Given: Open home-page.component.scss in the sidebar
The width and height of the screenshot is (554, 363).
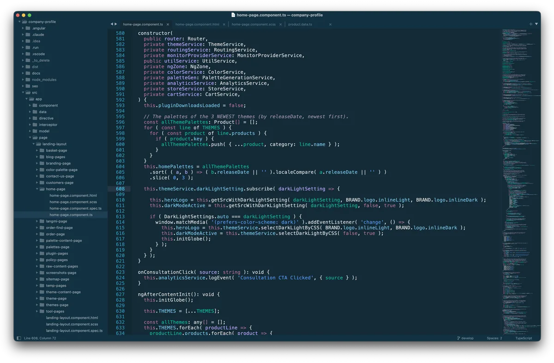Looking at the screenshot, I should tap(73, 202).
